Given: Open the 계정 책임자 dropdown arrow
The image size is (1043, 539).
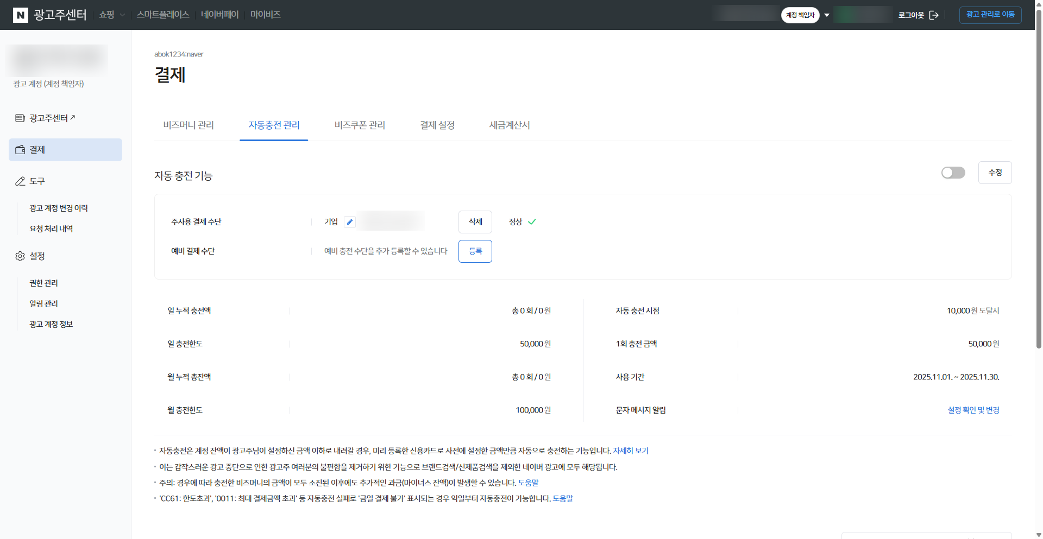Looking at the screenshot, I should coord(827,15).
